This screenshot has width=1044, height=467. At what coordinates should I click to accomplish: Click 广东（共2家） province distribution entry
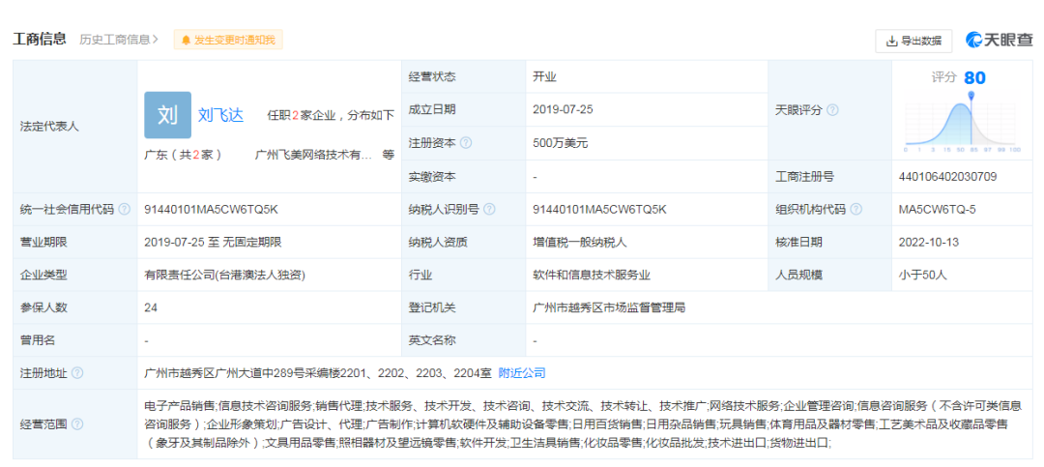click(184, 155)
